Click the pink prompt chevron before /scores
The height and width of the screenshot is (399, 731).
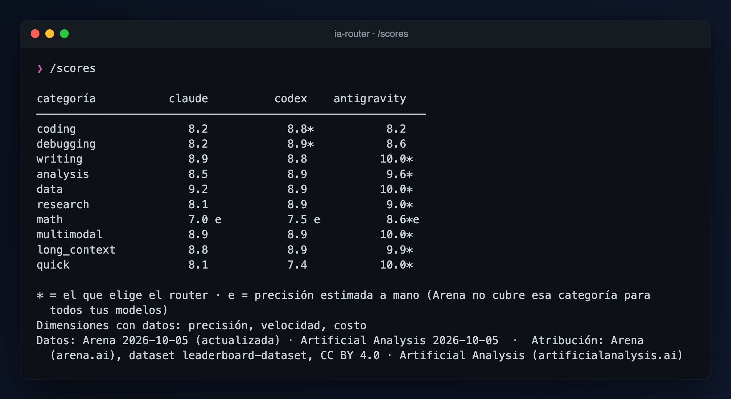click(40, 68)
